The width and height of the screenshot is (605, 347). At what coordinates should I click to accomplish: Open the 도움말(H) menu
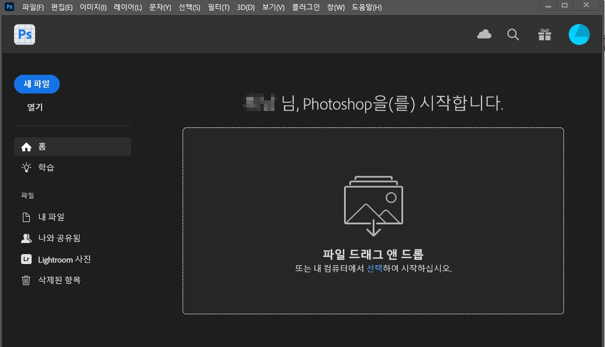pyautogui.click(x=366, y=8)
